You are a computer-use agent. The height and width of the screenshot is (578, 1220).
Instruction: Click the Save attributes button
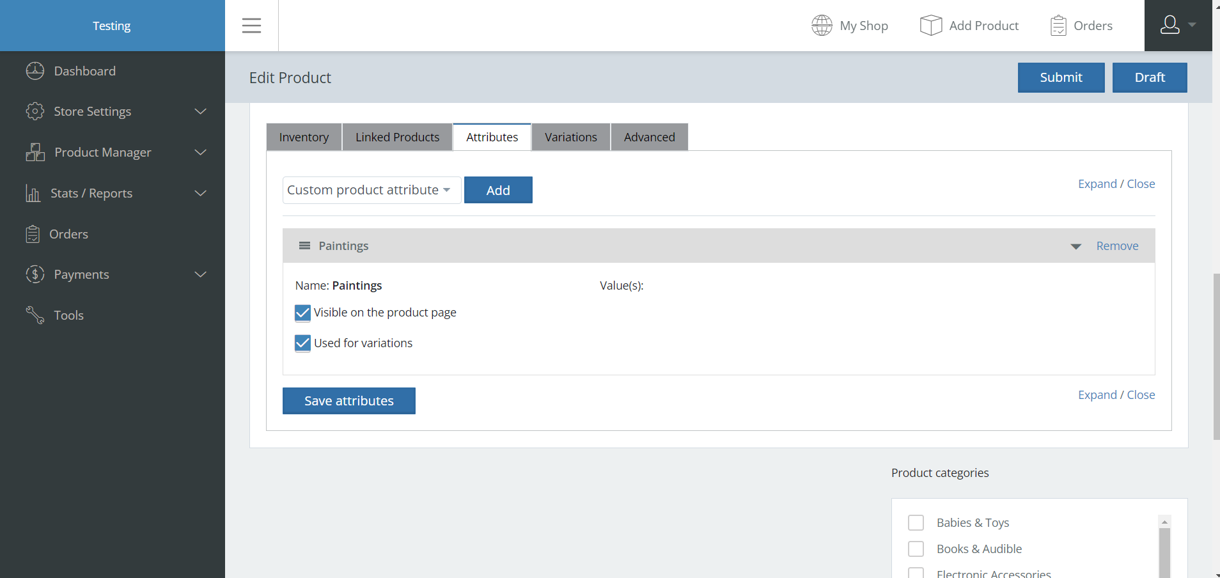(x=348, y=401)
